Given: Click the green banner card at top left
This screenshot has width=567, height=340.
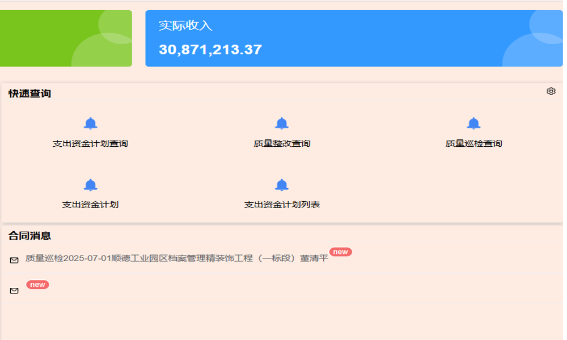Looking at the screenshot, I should pyautogui.click(x=65, y=37).
